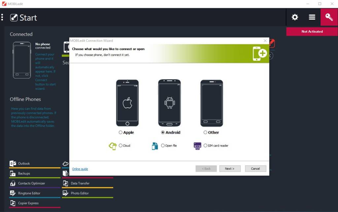The width and height of the screenshot is (338, 212).
Task: Click the Start page logo icon
Action: tap(14, 18)
